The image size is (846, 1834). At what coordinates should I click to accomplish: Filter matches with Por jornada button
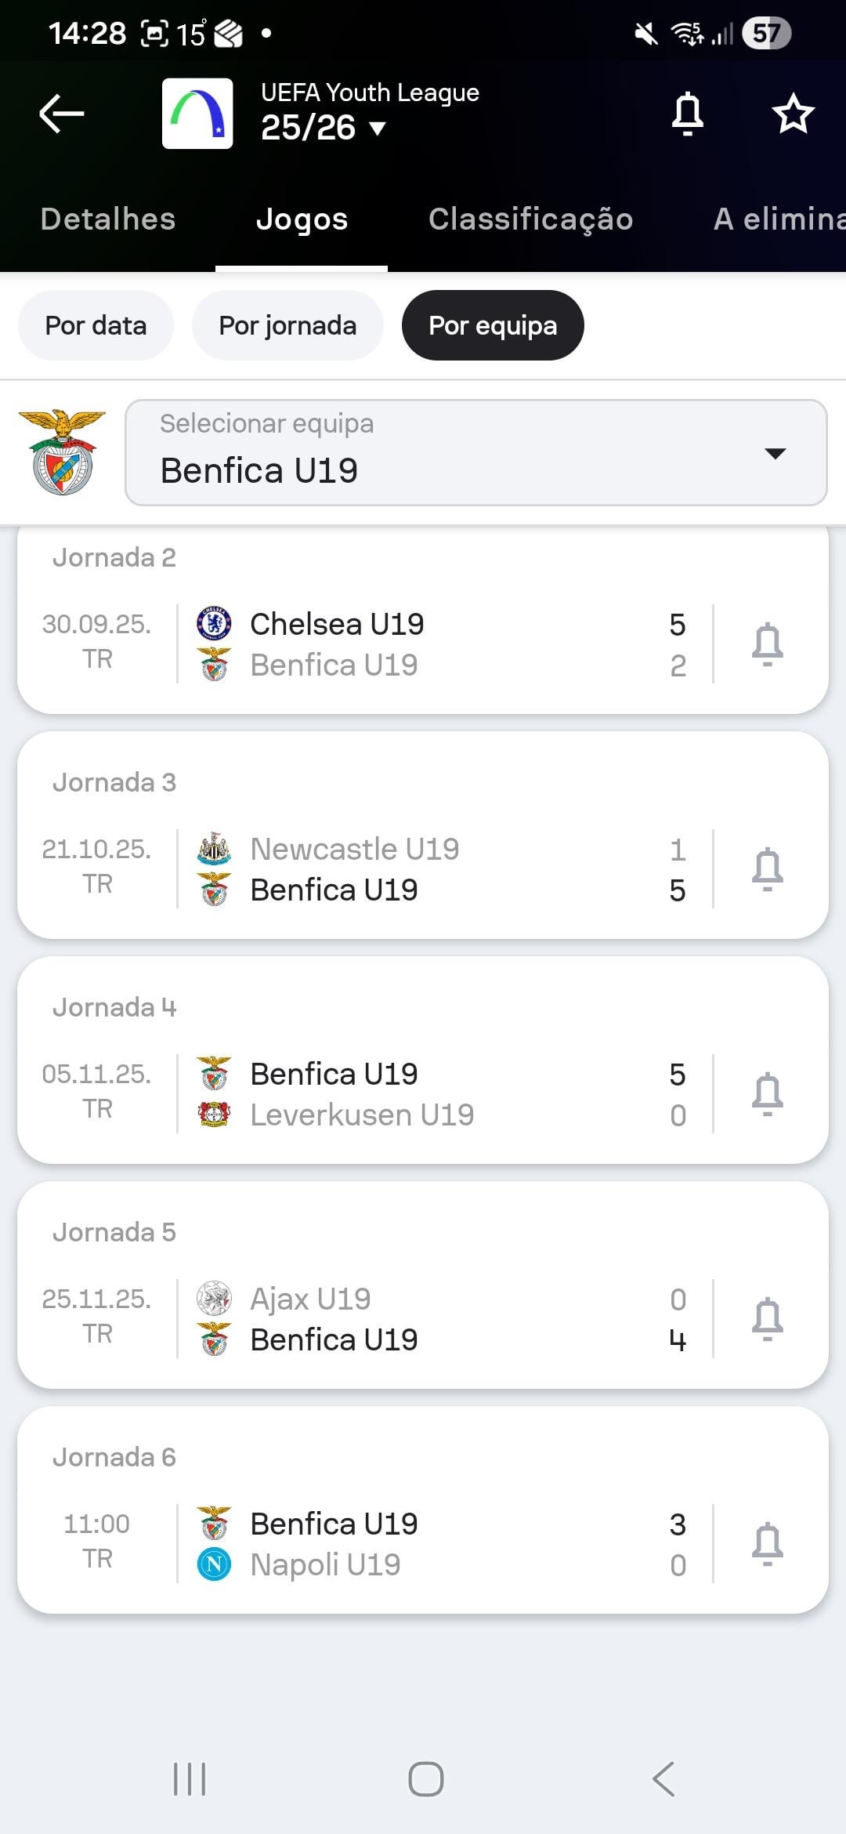(287, 325)
